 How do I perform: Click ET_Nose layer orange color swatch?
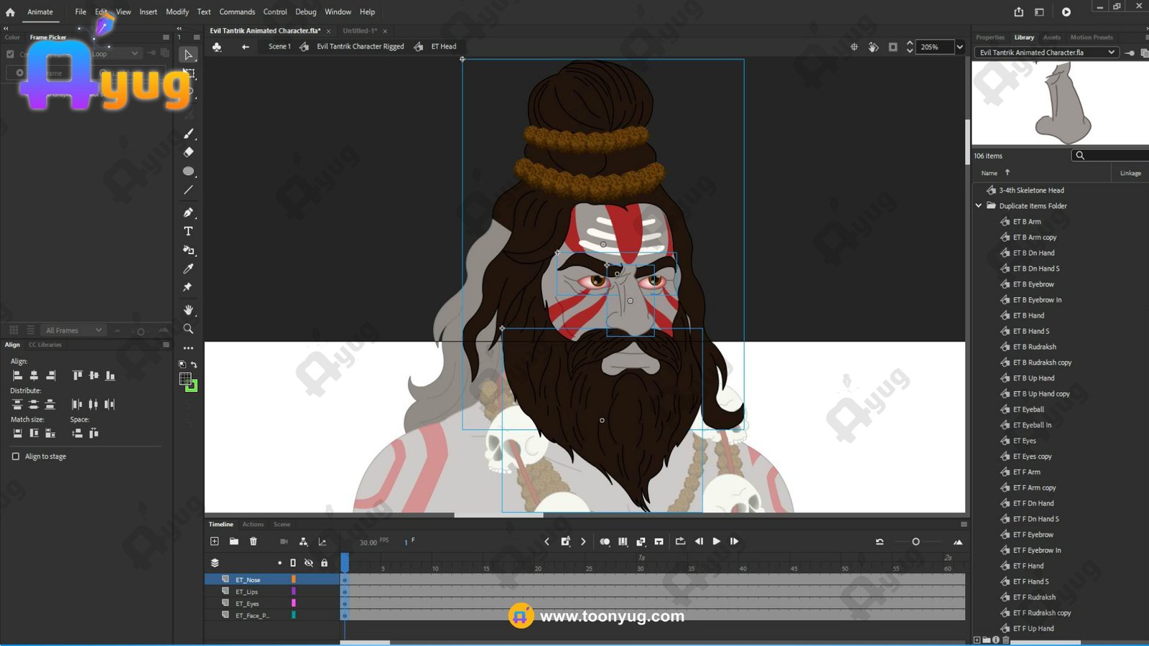pyautogui.click(x=294, y=579)
